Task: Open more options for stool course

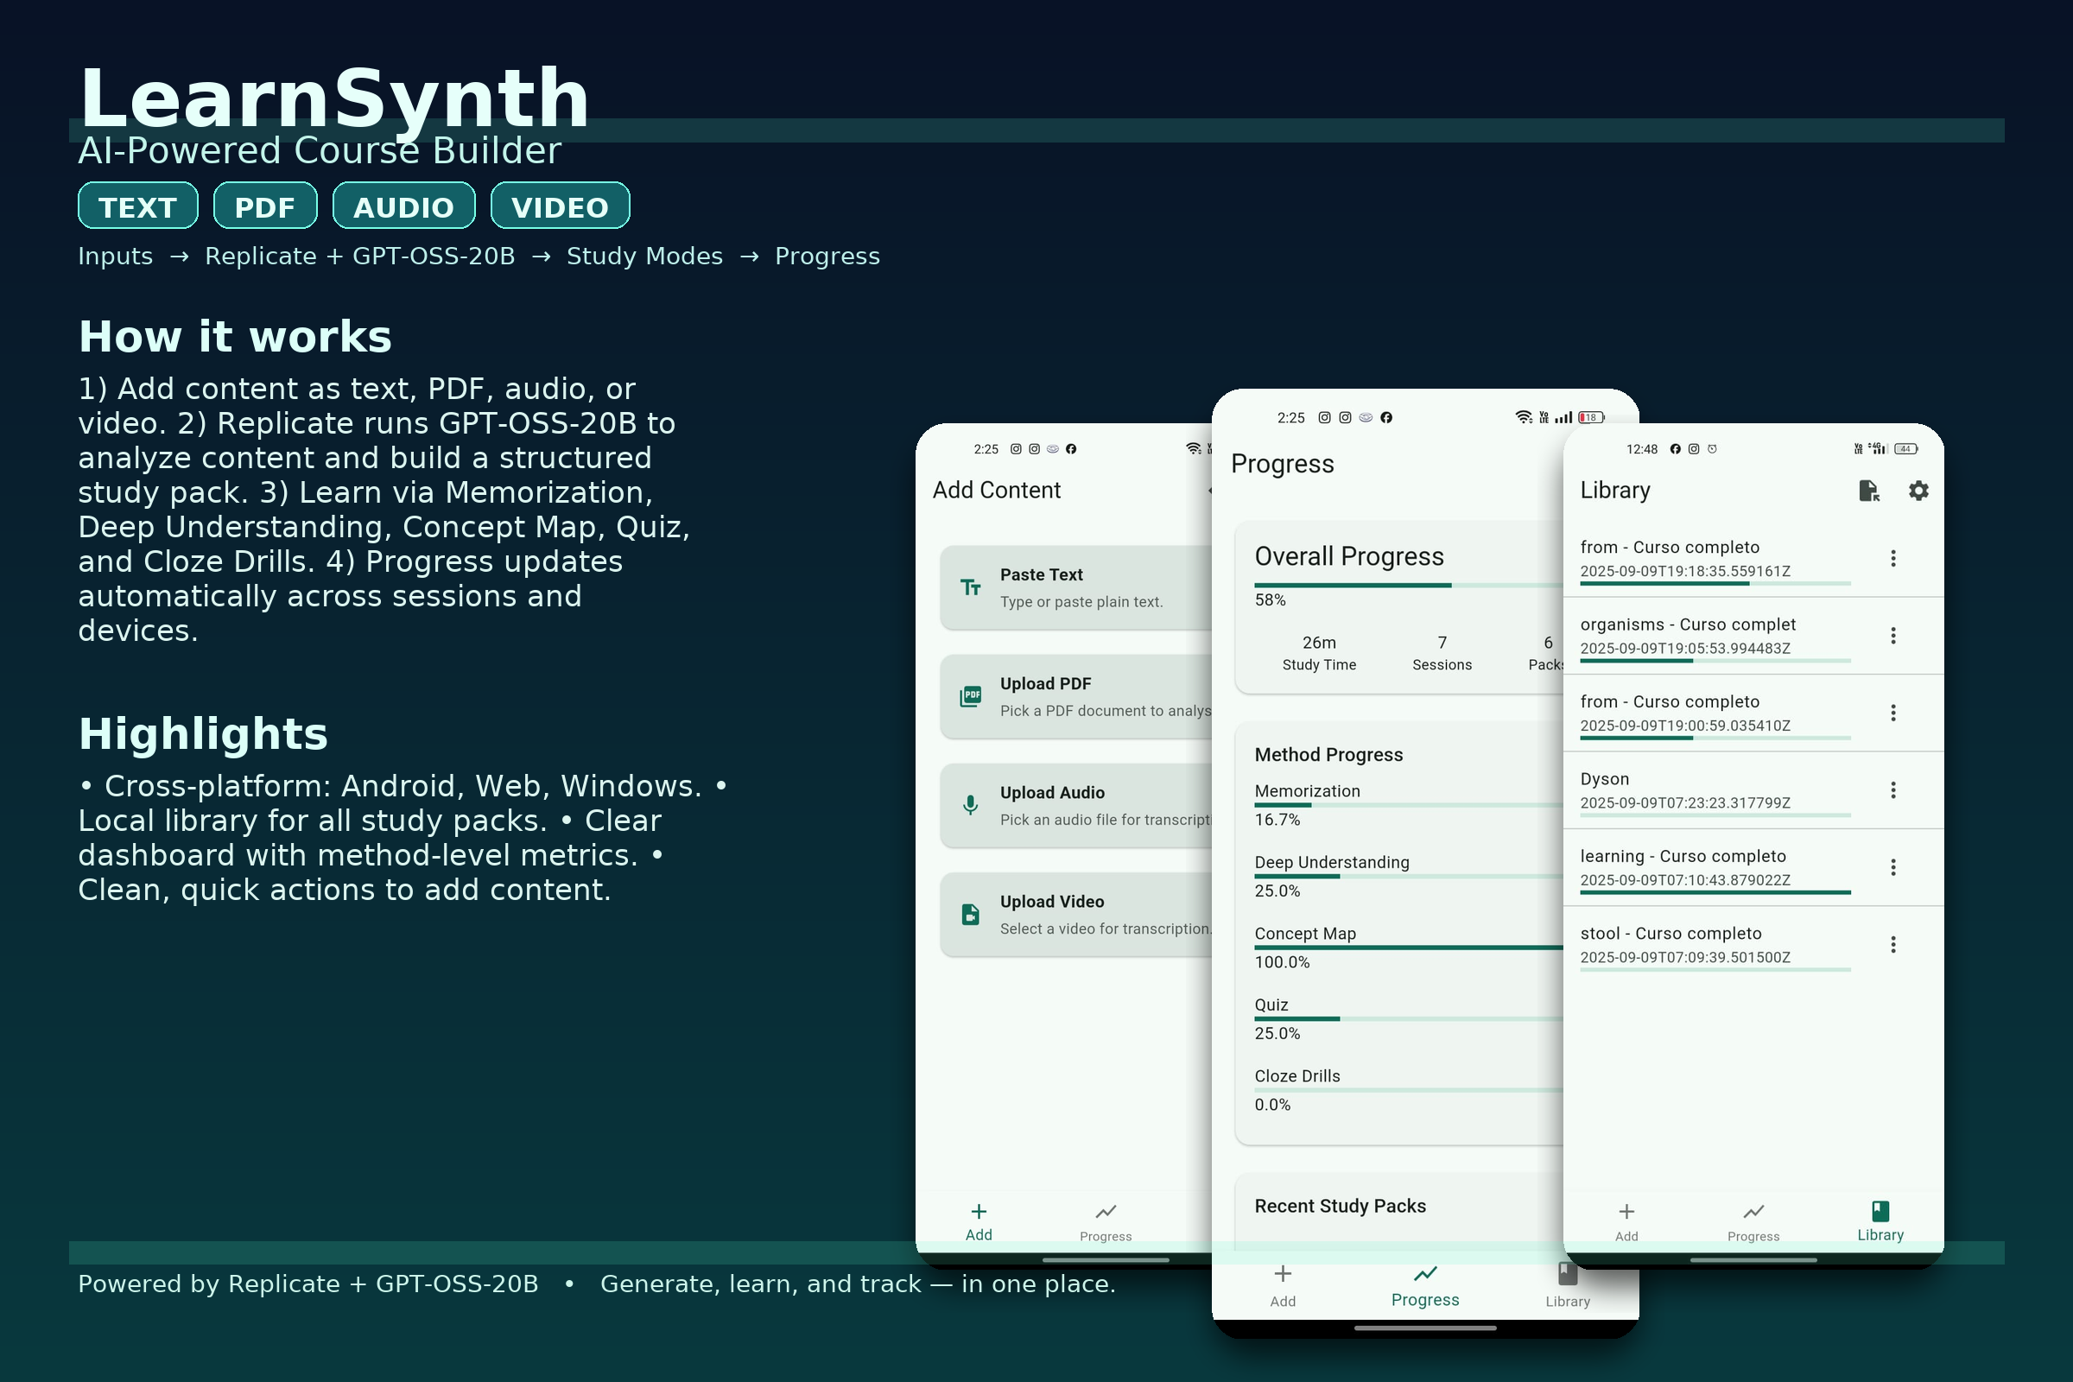Action: [x=1892, y=945]
